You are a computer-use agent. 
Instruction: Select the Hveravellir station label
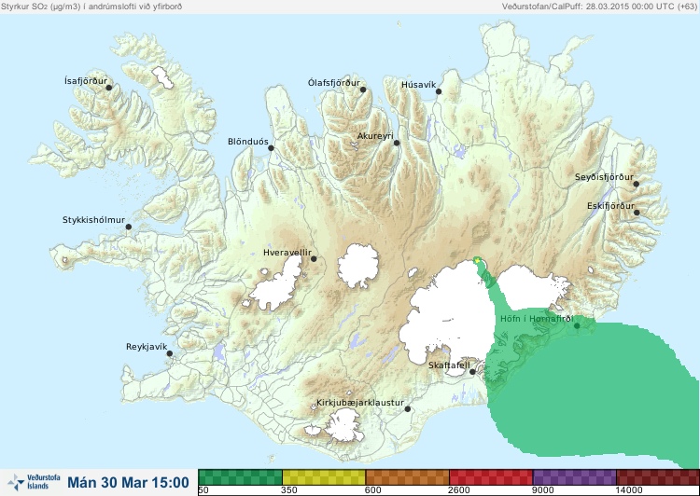pyautogui.click(x=287, y=253)
